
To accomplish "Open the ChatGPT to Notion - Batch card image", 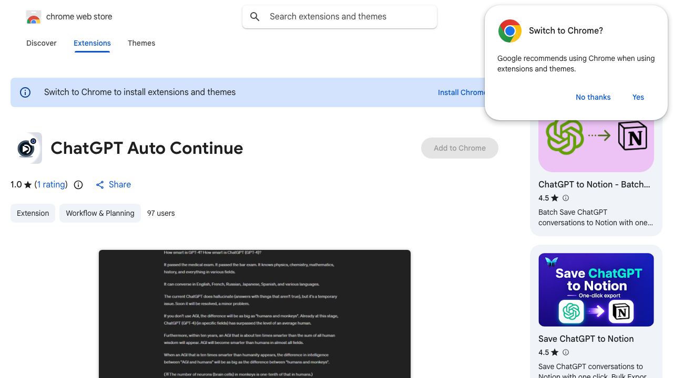I will click(596, 145).
